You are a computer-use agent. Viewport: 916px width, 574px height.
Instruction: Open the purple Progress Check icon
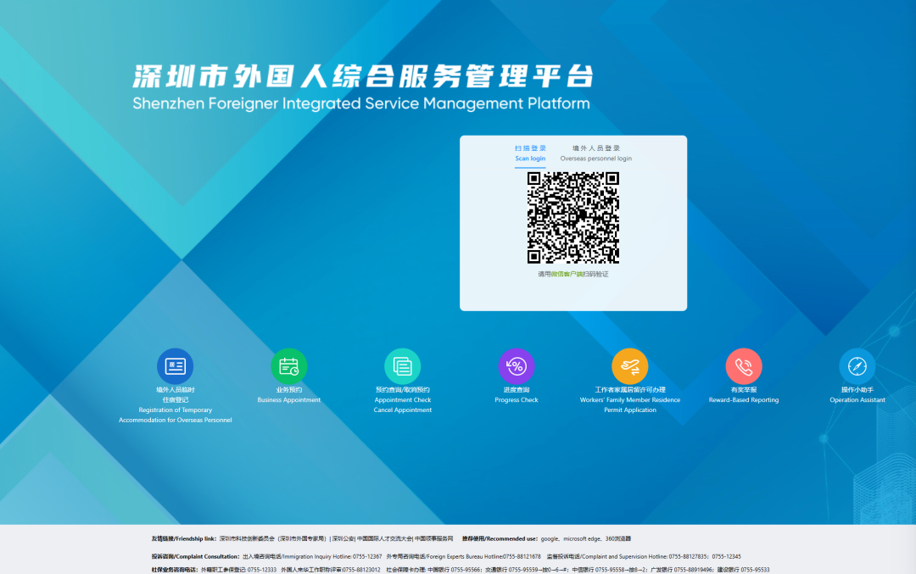coord(517,366)
